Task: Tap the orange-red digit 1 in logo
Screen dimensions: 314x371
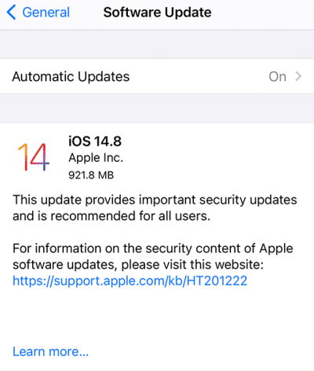Action: coord(24,156)
